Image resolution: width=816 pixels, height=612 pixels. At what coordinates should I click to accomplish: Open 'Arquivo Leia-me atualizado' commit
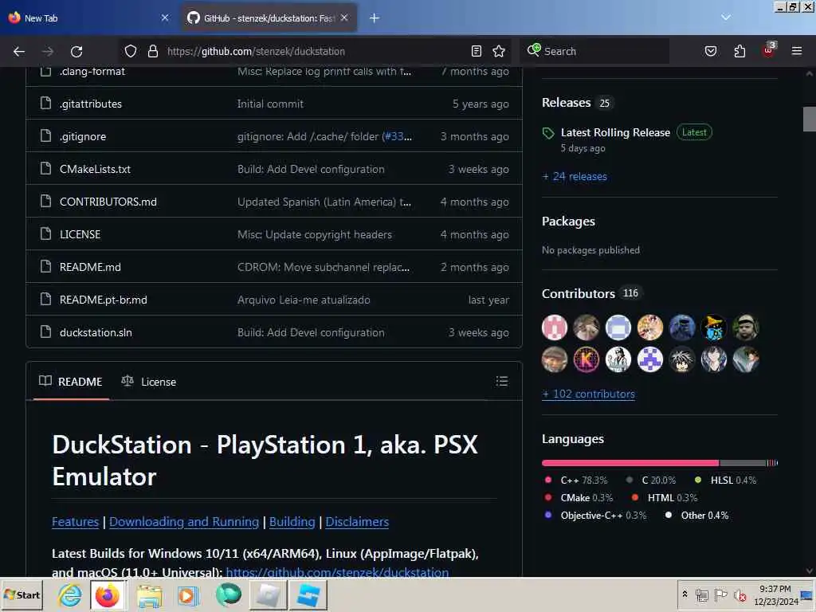[304, 300]
